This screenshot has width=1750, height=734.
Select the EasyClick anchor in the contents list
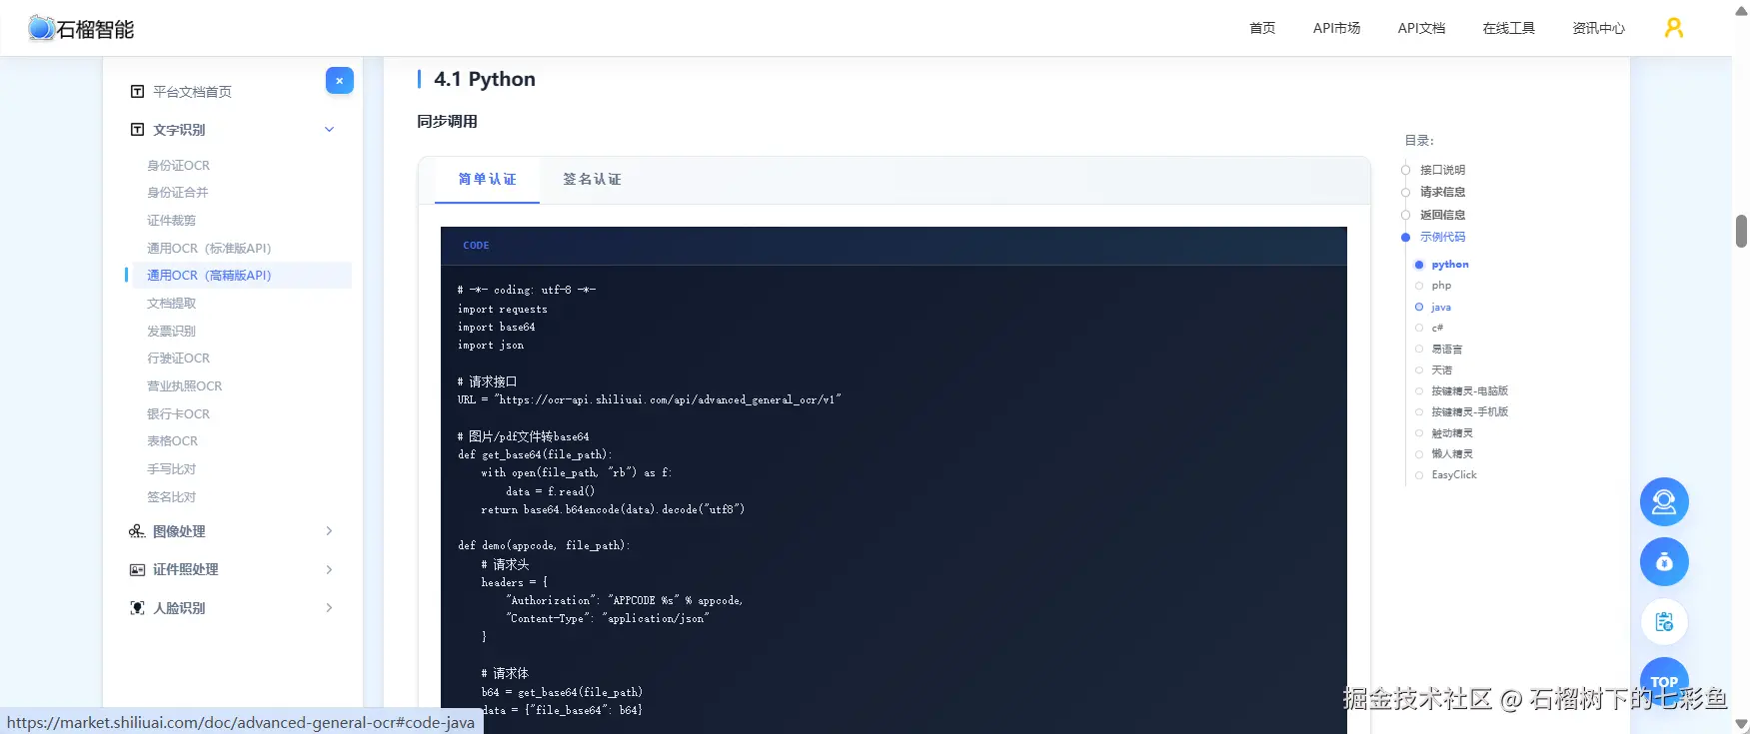click(1453, 475)
